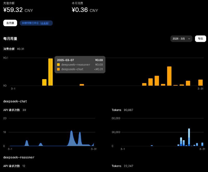This screenshot has width=208, height=172.
Task: Click the rightmost blue bar in Tokens chart
Action: tap(202, 144)
